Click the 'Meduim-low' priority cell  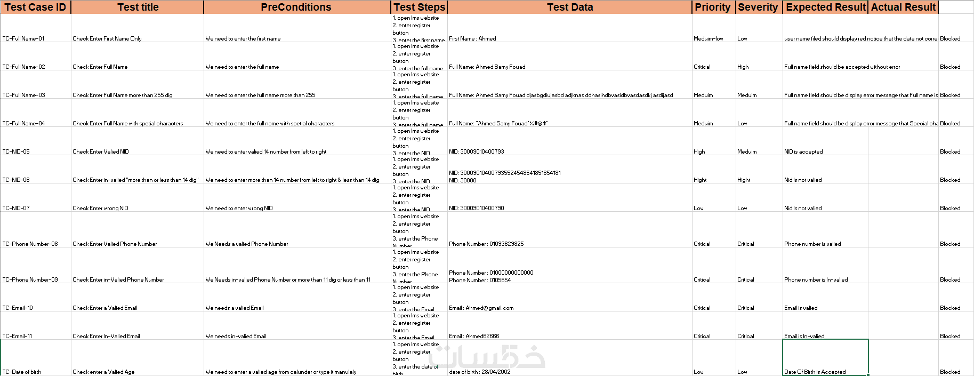point(714,28)
